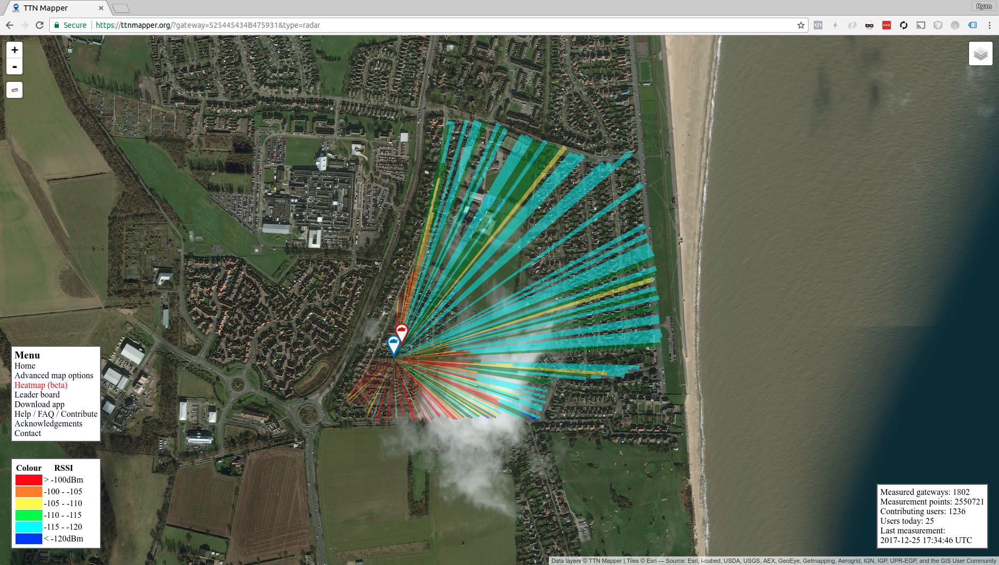Activate the map ruler measure tool
Viewport: 999px width, 565px height.
pyautogui.click(x=14, y=90)
